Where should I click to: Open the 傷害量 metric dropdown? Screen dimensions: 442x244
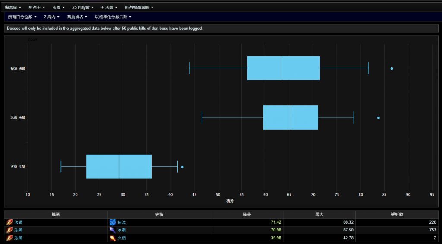tap(13, 7)
